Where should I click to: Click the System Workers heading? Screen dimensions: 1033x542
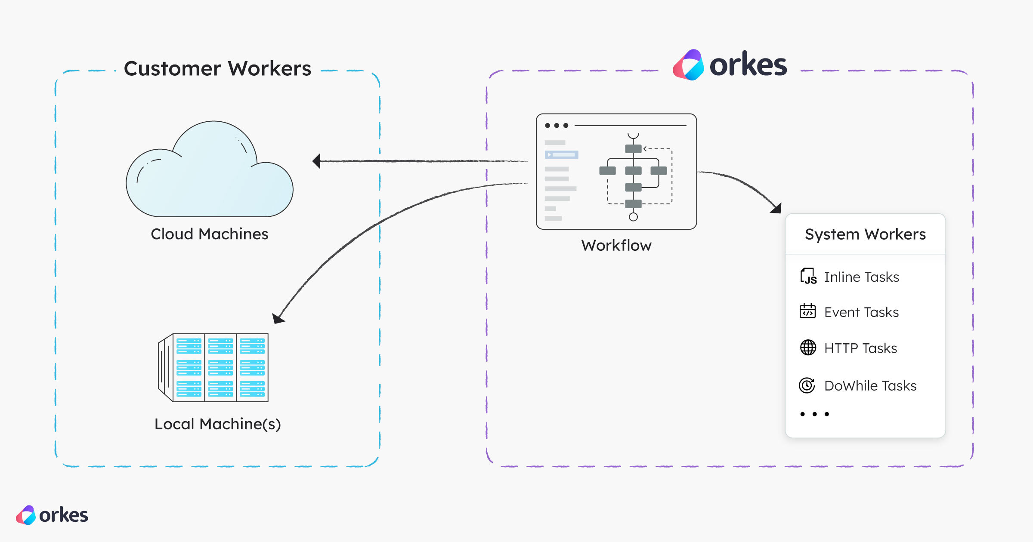point(865,234)
